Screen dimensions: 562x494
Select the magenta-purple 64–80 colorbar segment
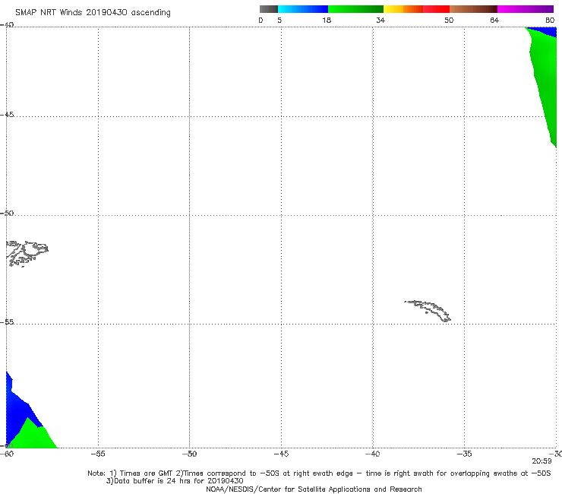pyautogui.click(x=526, y=9)
